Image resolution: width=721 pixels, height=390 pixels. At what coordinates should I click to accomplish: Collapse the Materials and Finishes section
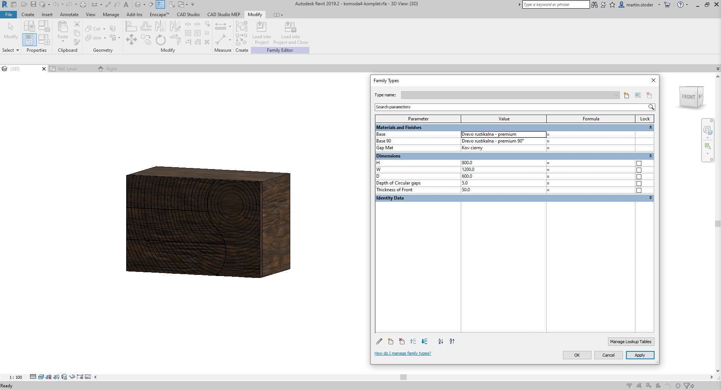pyautogui.click(x=650, y=127)
